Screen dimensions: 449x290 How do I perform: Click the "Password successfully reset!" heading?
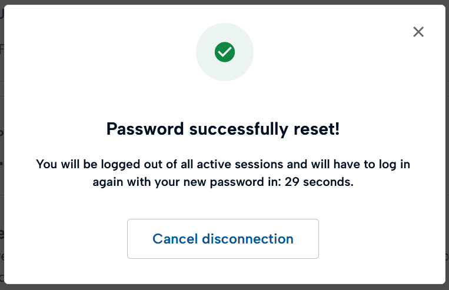222,129
